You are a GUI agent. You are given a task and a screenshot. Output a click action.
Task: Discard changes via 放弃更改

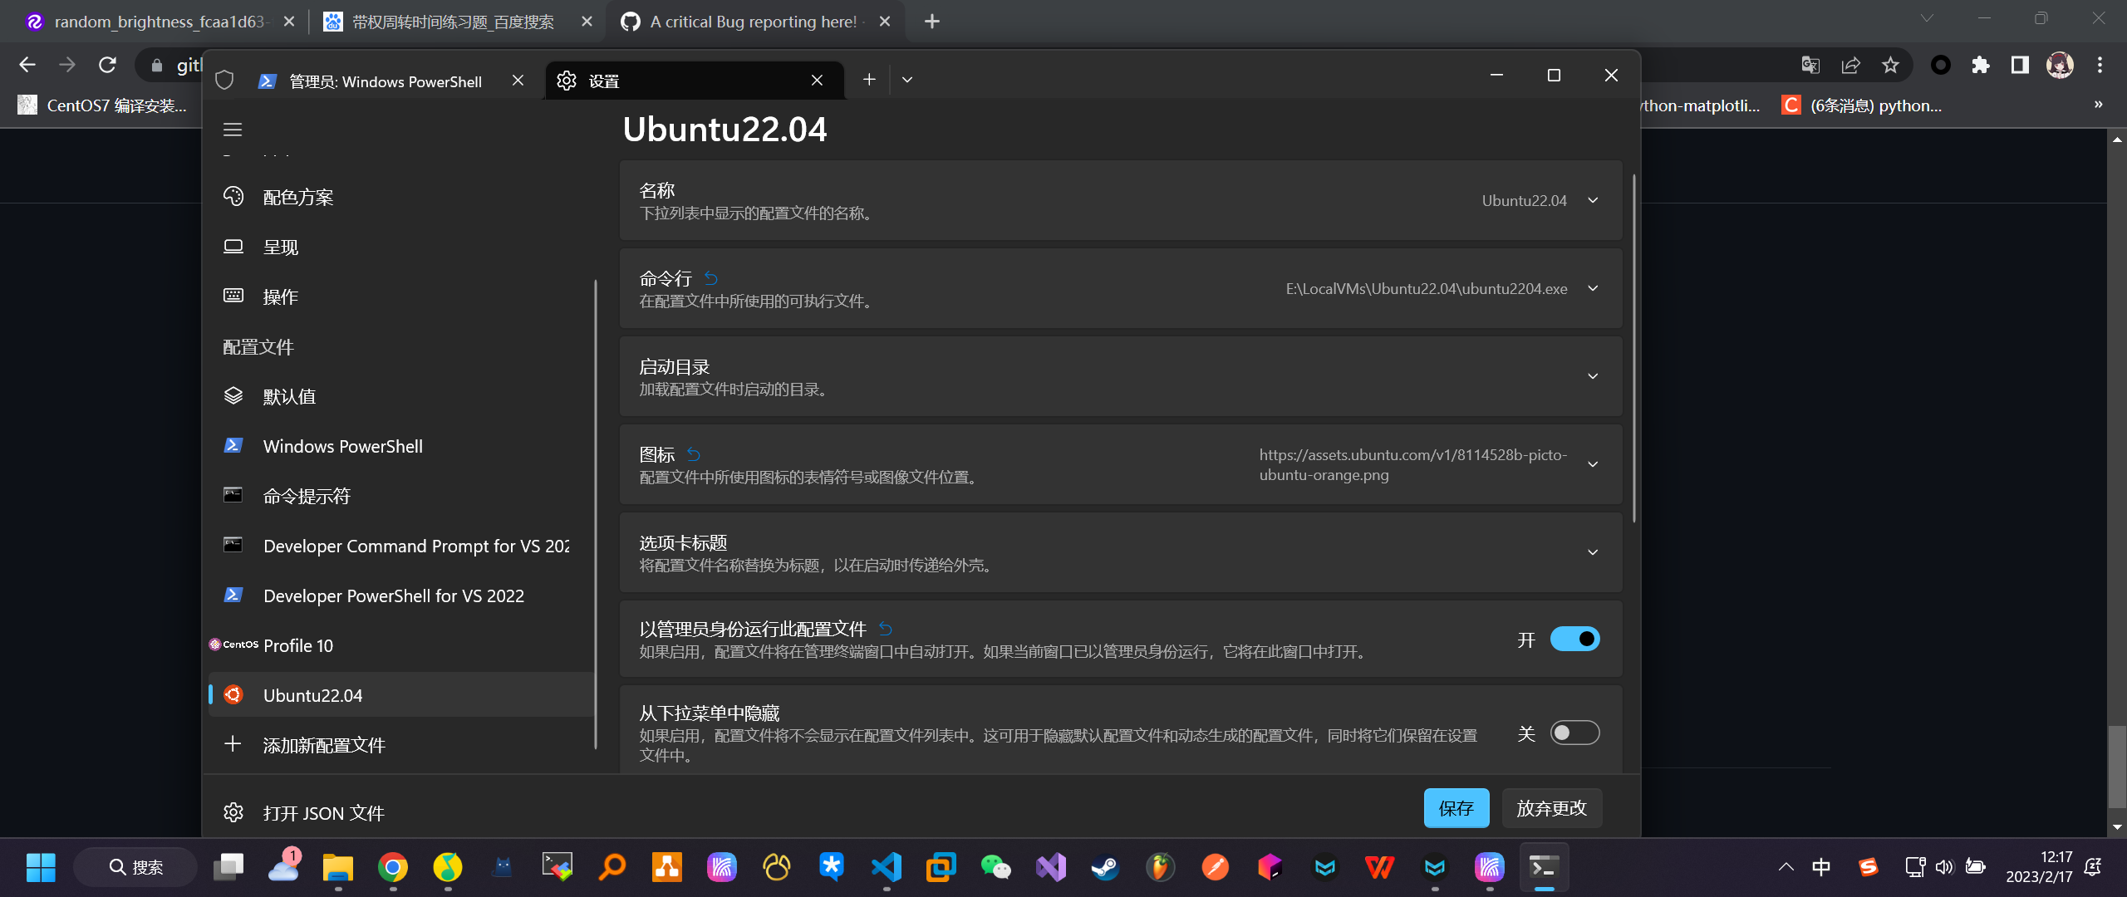point(1550,807)
